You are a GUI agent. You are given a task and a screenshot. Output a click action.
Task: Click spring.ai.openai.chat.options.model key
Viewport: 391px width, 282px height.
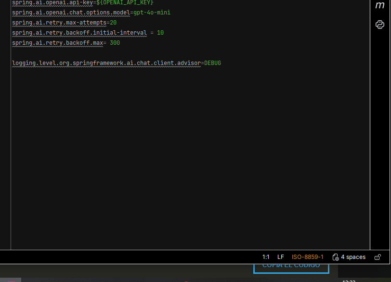click(71, 13)
